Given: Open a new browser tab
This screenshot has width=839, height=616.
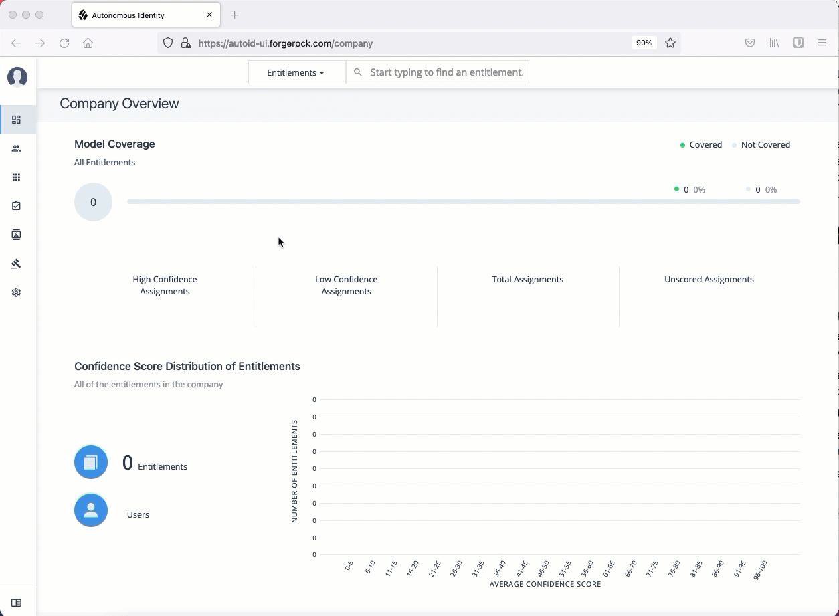Looking at the screenshot, I should pos(234,15).
